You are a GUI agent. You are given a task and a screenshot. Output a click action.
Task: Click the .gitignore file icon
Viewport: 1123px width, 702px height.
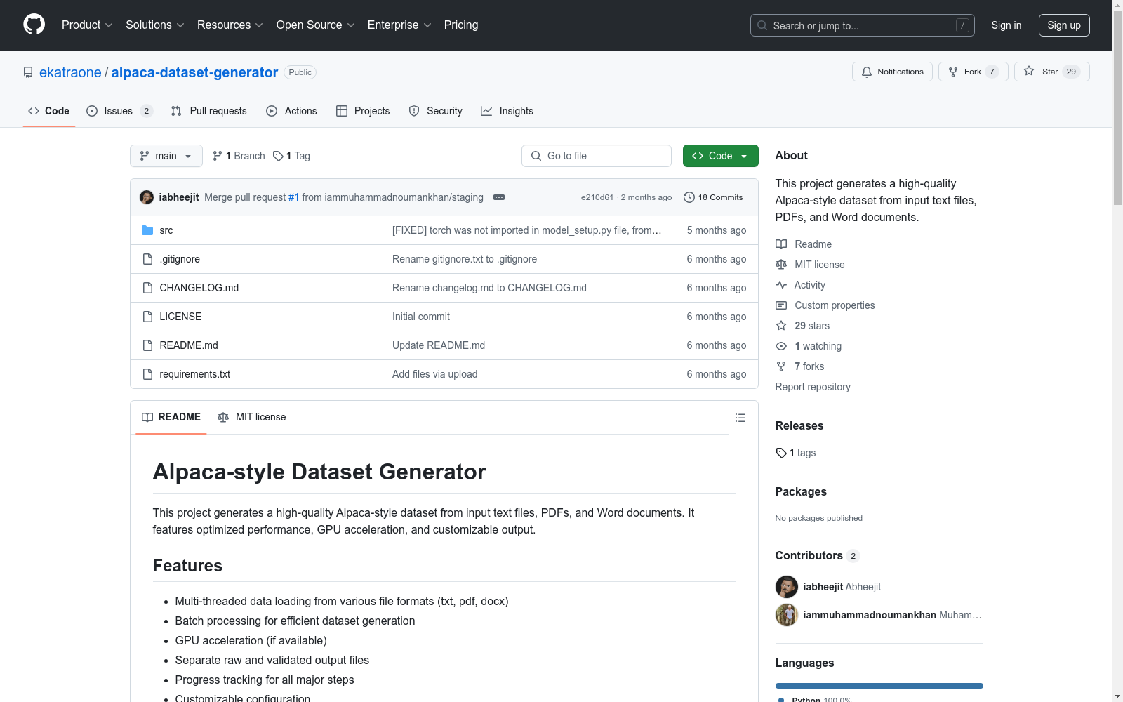pyautogui.click(x=147, y=259)
